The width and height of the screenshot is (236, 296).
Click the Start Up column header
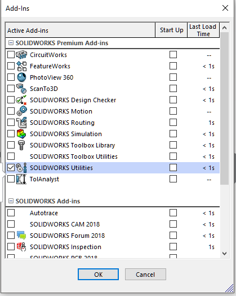[x=171, y=30]
